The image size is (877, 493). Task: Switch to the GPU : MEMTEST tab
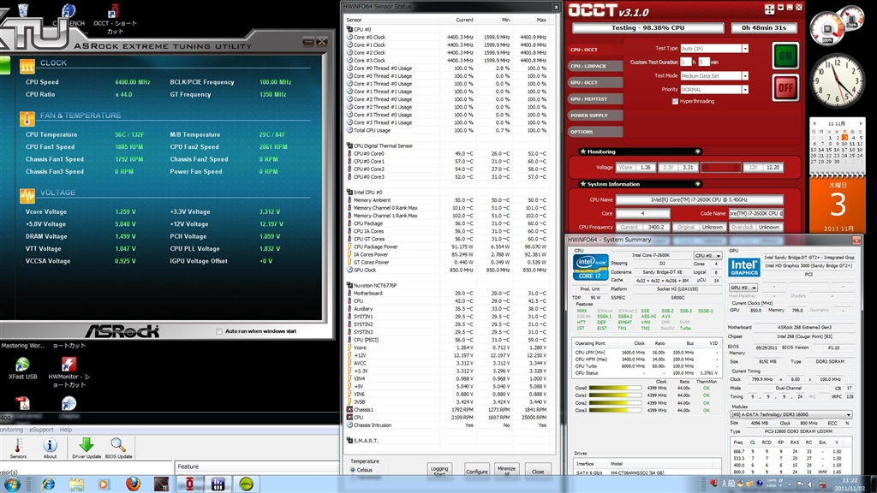click(595, 99)
